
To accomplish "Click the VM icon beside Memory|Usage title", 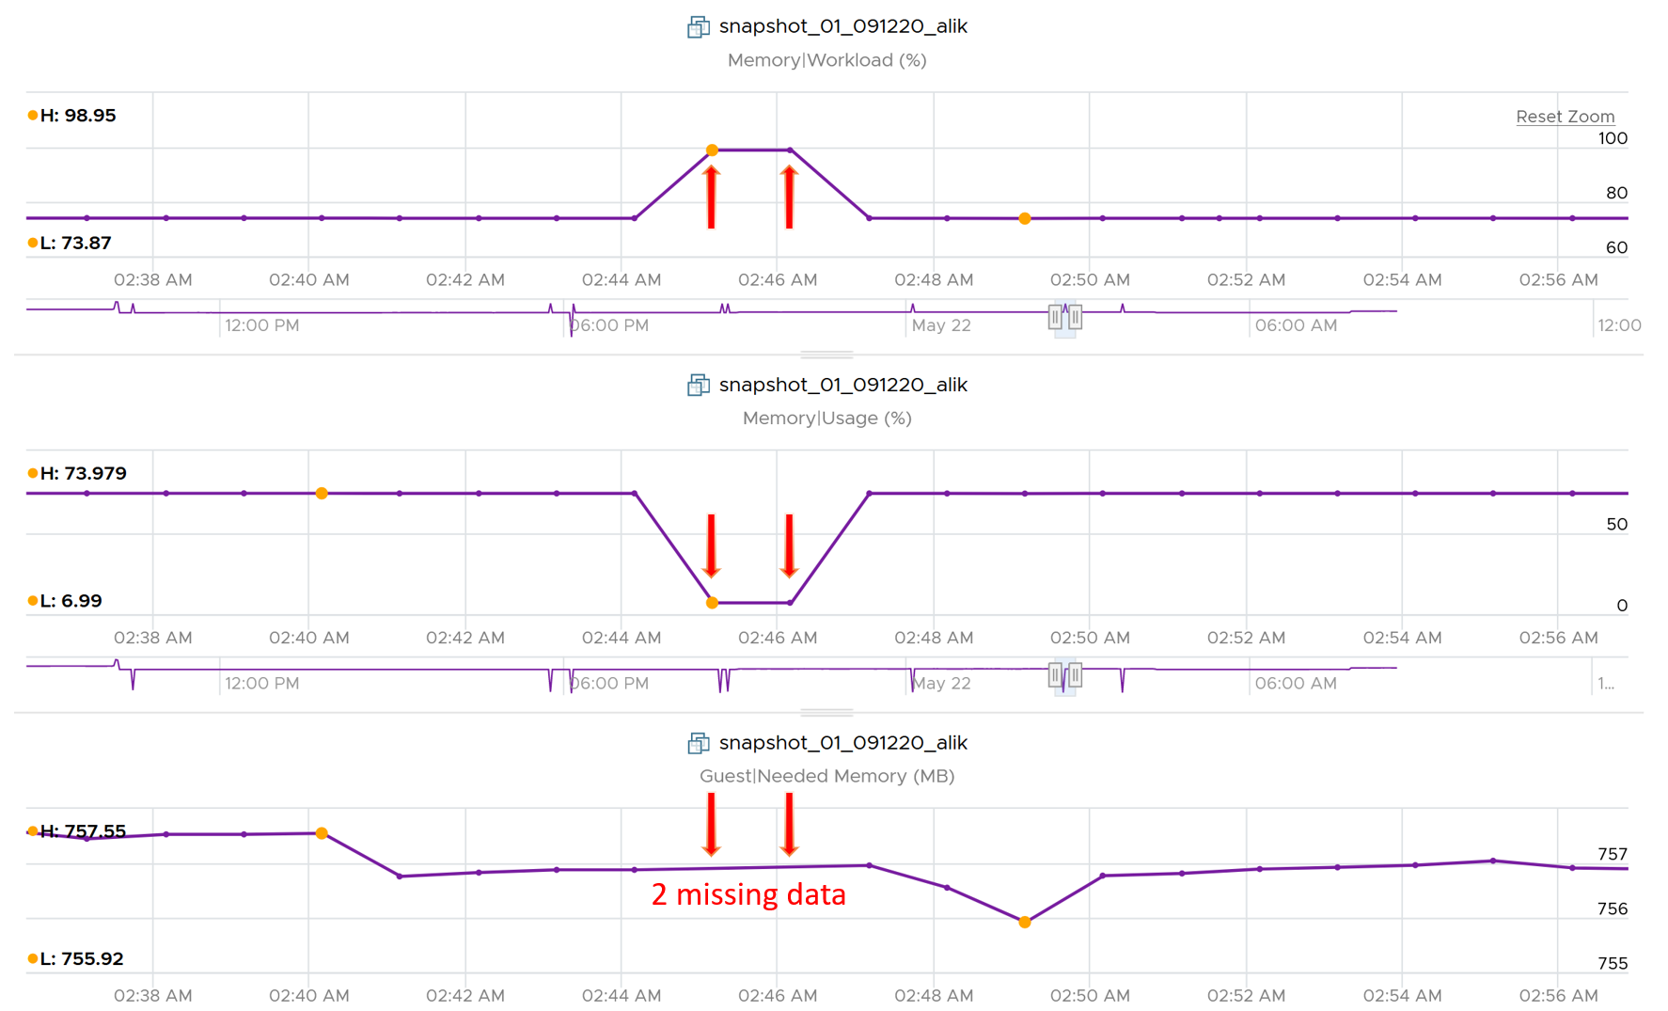I will [x=699, y=385].
